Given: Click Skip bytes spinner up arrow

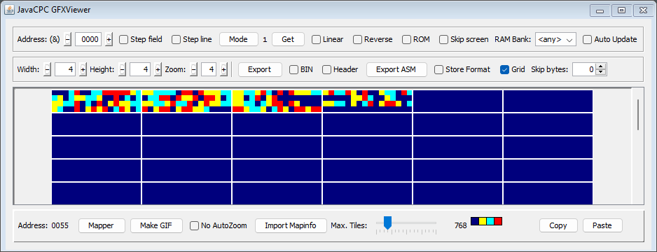Looking at the screenshot, I should 602,66.
